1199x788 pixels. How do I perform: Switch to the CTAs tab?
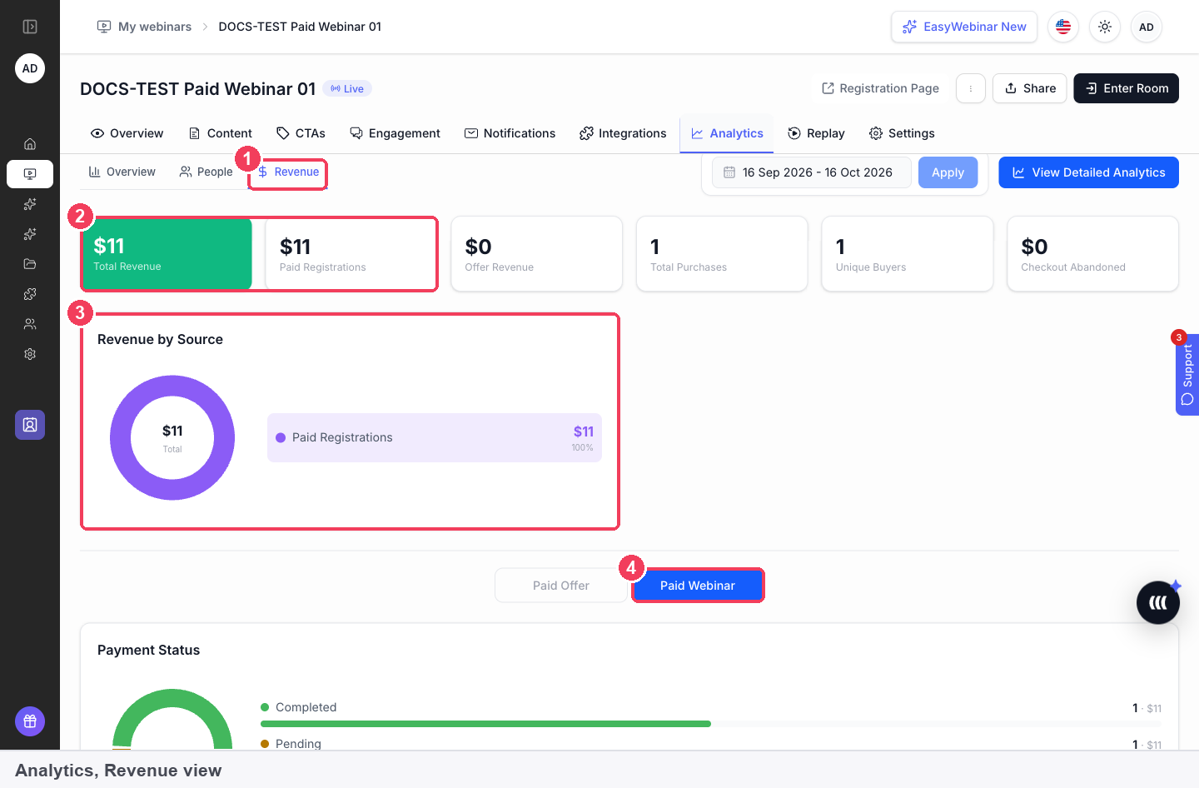pyautogui.click(x=301, y=133)
